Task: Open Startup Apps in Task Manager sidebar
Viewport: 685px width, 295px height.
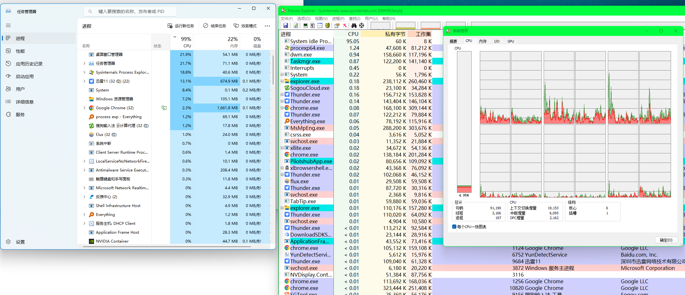Action: pyautogui.click(x=39, y=77)
